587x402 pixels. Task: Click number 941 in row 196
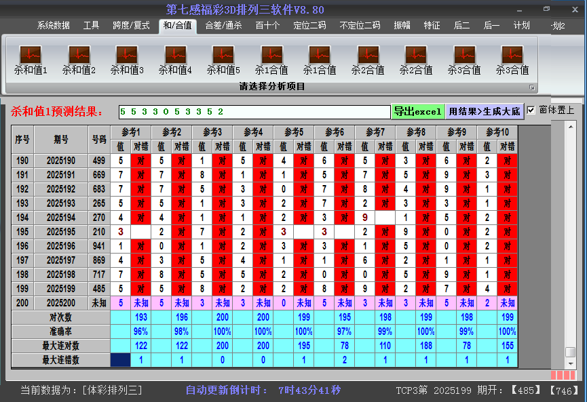point(99,246)
